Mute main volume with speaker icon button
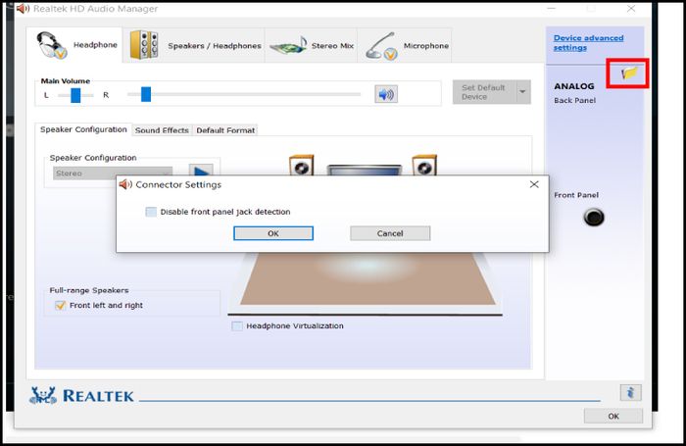686x446 pixels. (386, 94)
